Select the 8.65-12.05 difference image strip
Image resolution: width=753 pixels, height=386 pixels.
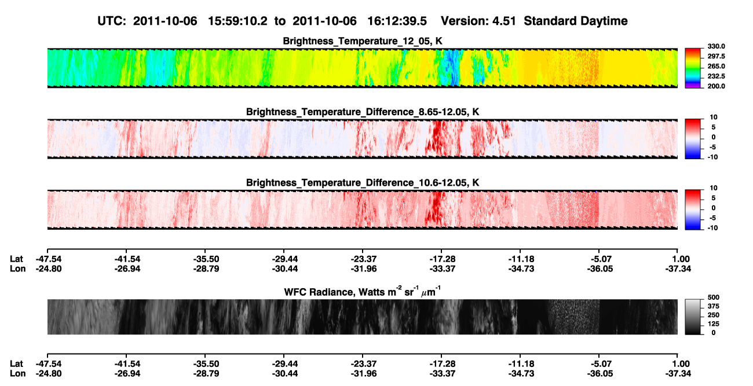pyautogui.click(x=362, y=138)
